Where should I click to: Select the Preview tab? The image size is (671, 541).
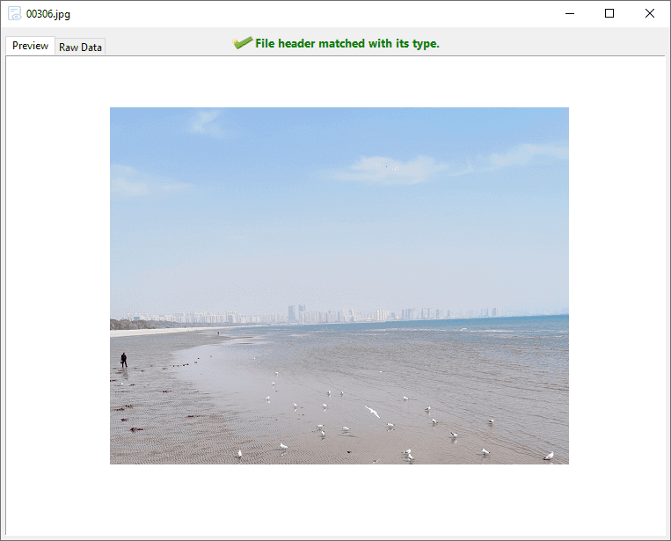(x=30, y=46)
